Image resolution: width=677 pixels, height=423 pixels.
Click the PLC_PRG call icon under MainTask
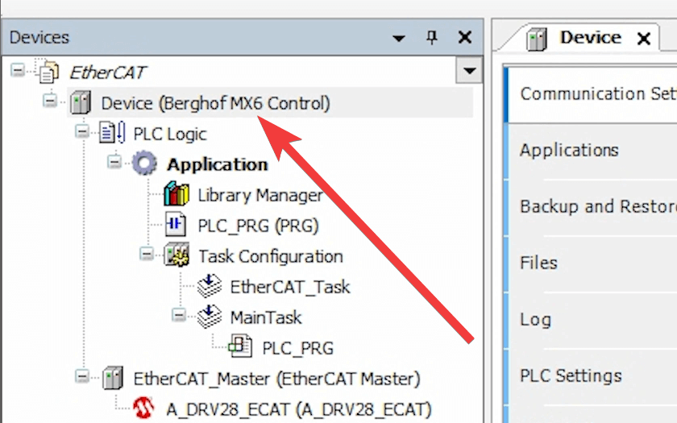click(x=240, y=346)
